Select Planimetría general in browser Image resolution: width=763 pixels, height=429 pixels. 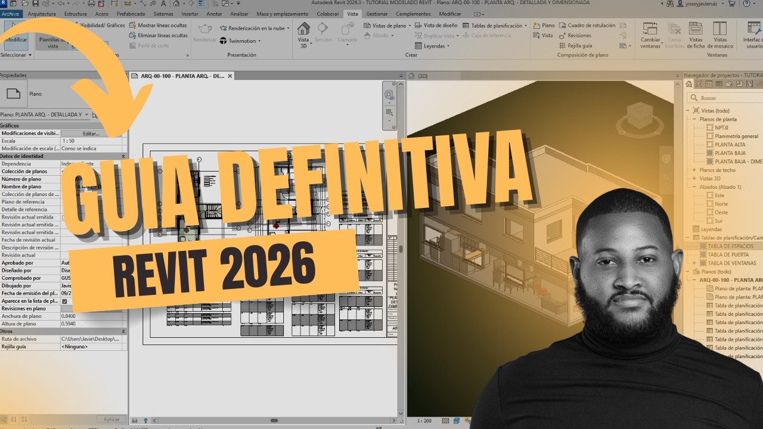click(737, 136)
